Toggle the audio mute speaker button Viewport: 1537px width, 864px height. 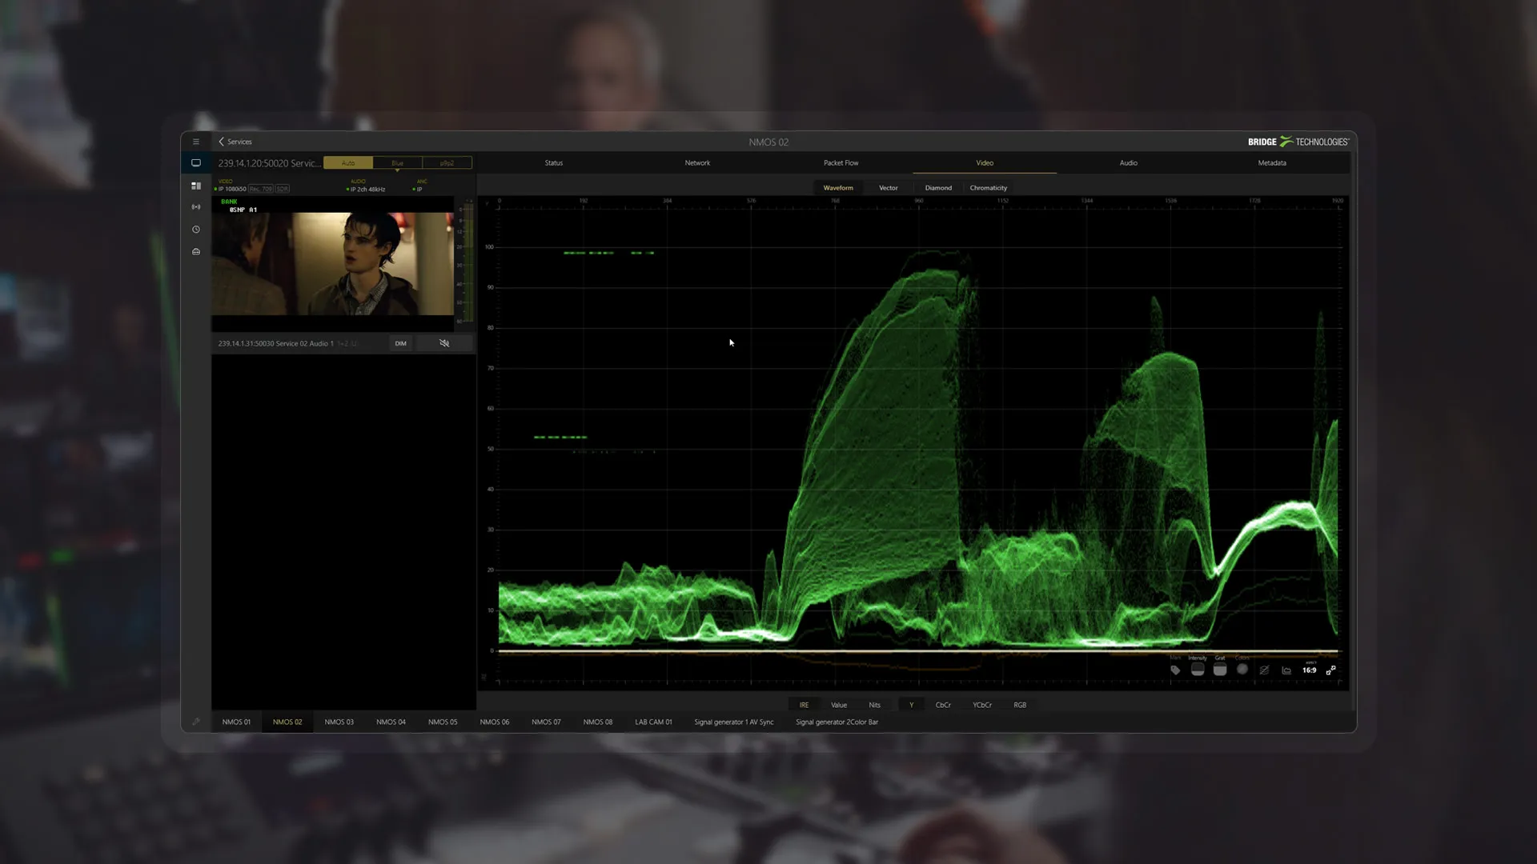pyautogui.click(x=444, y=343)
